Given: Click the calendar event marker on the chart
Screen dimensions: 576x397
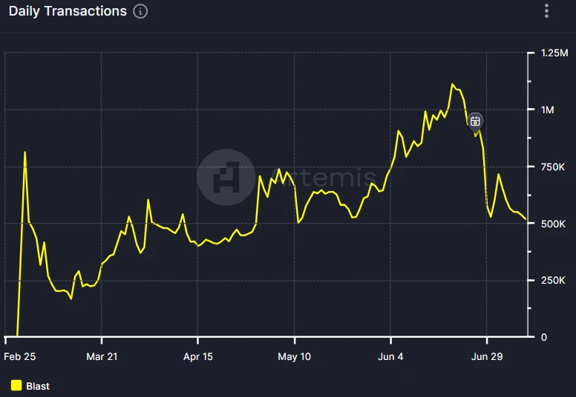Looking at the screenshot, I should (x=476, y=121).
